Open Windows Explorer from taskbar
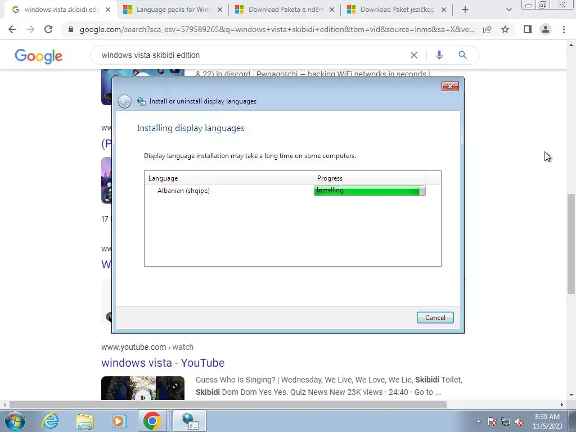The width and height of the screenshot is (576, 432). point(85,421)
